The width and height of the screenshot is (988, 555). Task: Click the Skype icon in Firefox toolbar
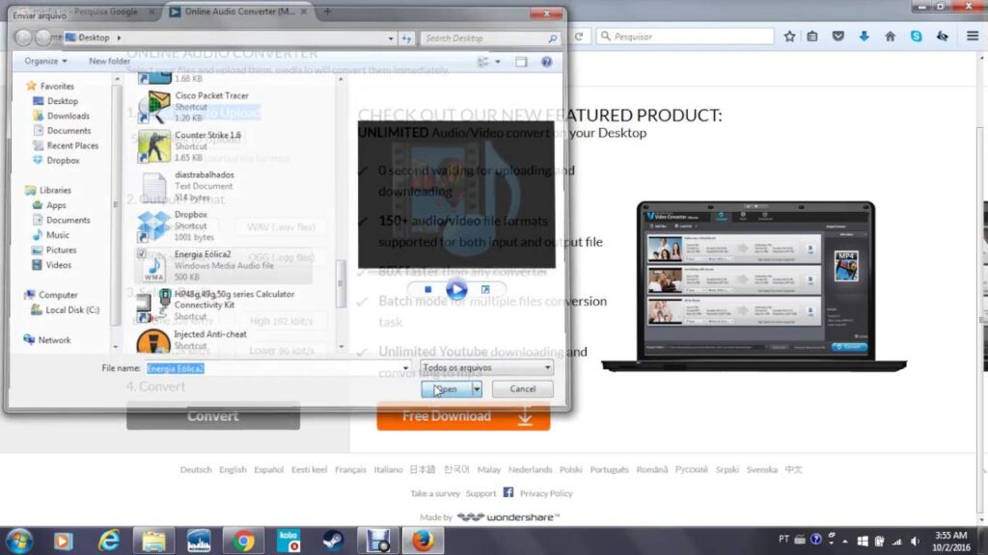pyautogui.click(x=917, y=37)
